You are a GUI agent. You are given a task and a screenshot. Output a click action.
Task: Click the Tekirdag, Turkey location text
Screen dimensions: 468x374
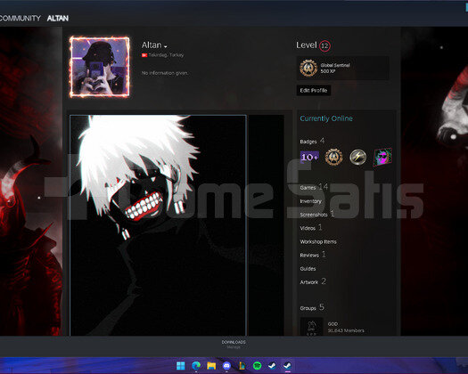[166, 55]
